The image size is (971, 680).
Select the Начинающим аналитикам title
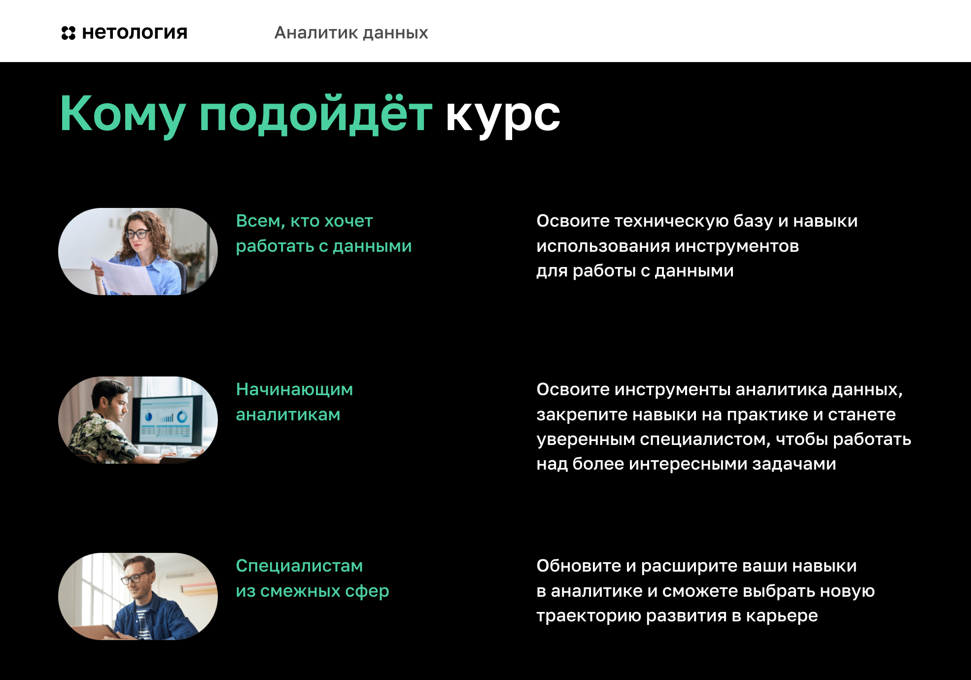pos(294,402)
